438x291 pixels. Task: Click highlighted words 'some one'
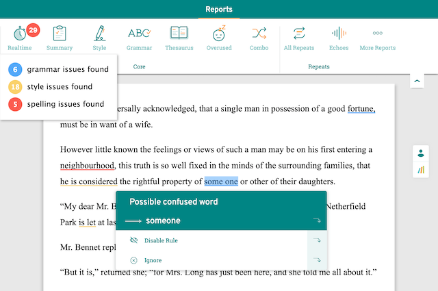pos(221,181)
